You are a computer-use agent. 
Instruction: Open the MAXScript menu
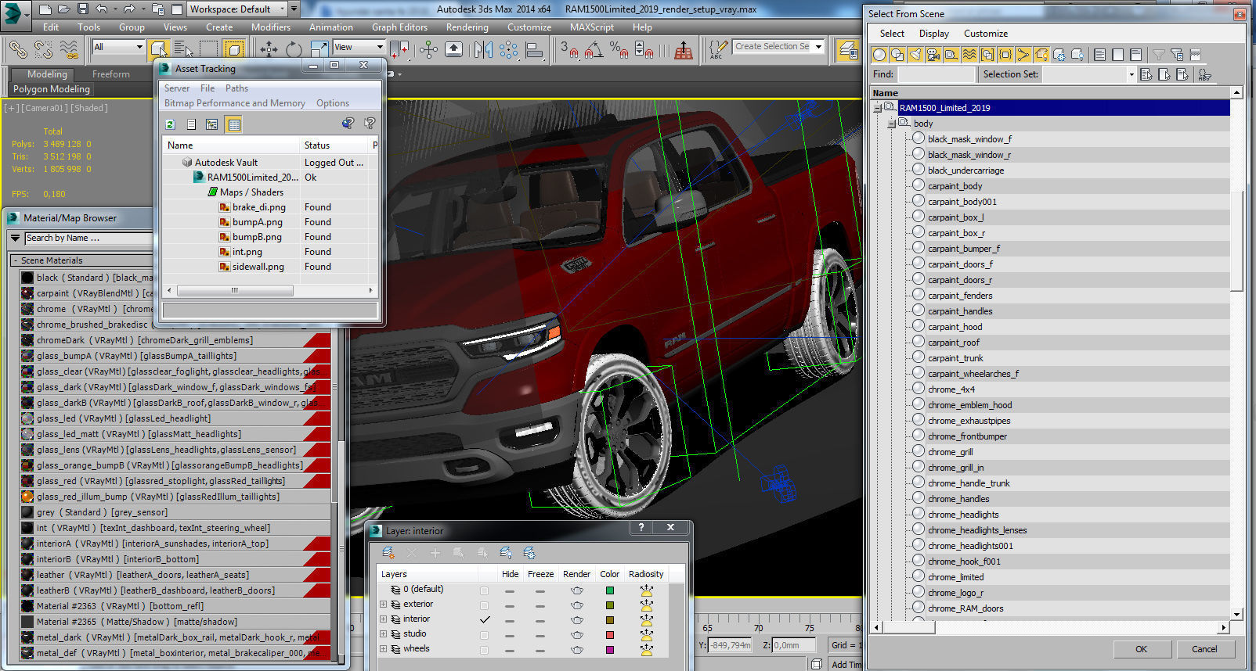tap(592, 27)
